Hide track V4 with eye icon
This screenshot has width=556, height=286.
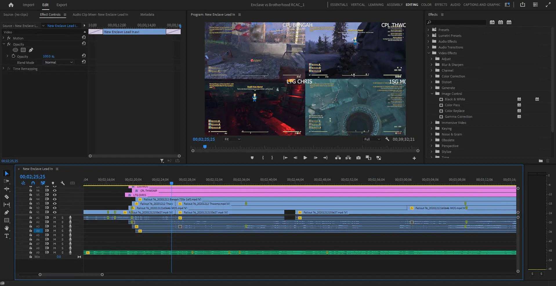55,199
